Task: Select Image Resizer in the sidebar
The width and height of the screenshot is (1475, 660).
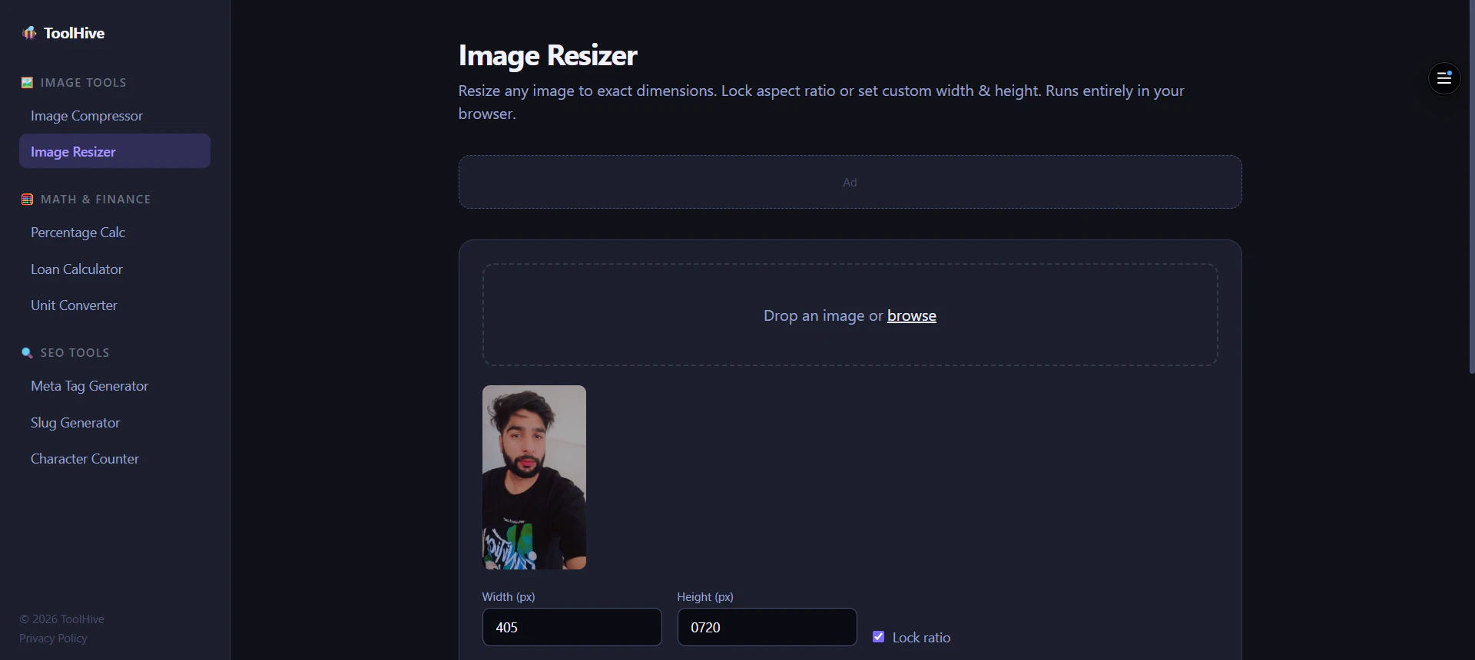Action: pos(114,151)
